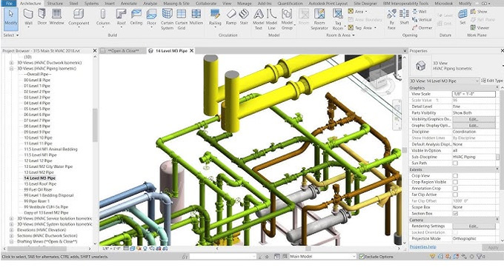Viewport: 504px width, 267px height.
Task: Click Edit for Rendering Settings
Action: coord(474,226)
